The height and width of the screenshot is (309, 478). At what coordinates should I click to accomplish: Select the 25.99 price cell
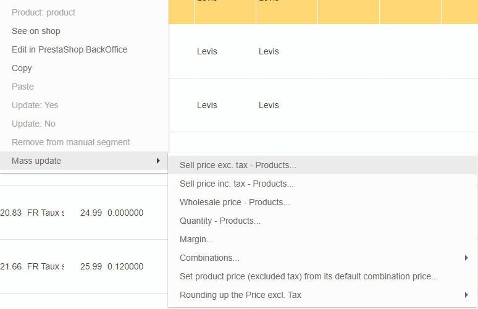[90, 266]
